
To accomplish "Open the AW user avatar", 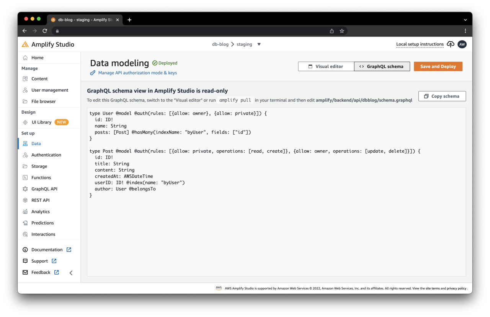I will point(462,44).
